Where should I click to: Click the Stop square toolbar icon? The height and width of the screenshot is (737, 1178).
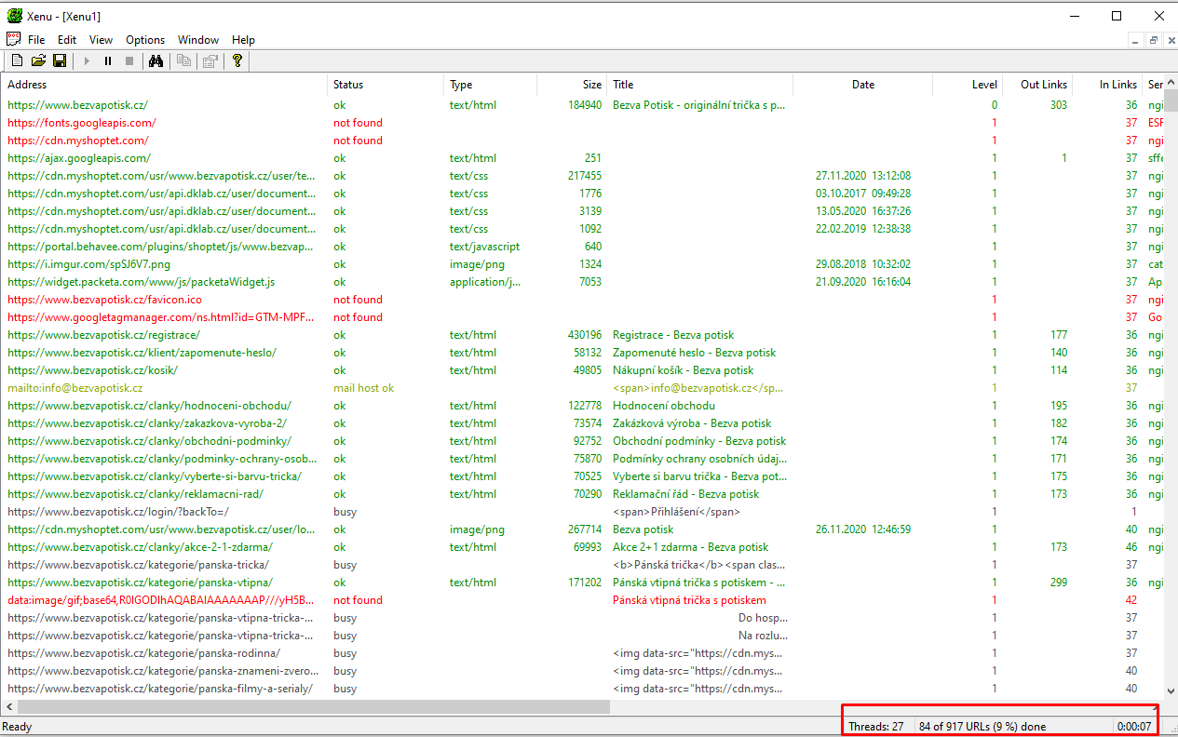pos(129,60)
